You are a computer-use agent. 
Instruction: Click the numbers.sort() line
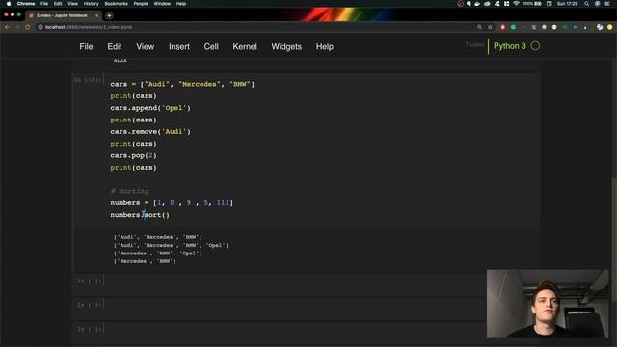click(x=140, y=215)
